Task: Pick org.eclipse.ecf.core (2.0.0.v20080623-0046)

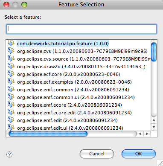Action: [x=69, y=74]
